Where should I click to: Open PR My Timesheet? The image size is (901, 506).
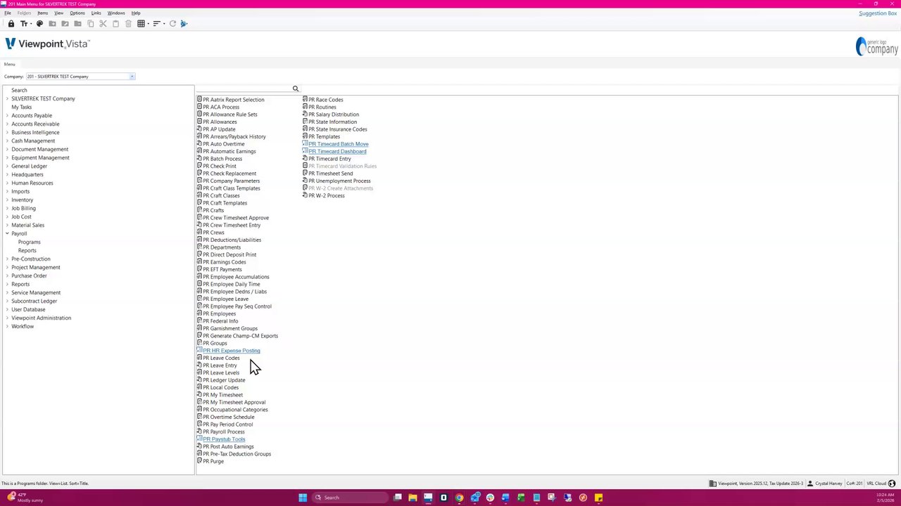pos(222,395)
